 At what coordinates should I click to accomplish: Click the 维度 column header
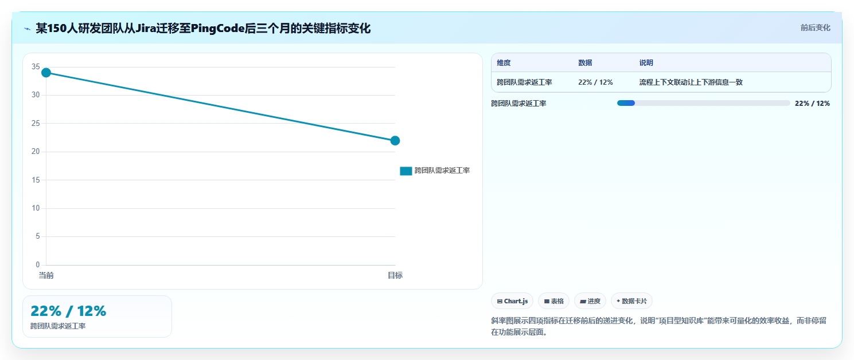[x=504, y=63]
